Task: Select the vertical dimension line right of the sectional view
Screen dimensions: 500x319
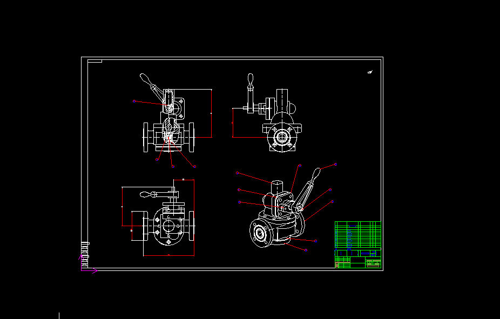Action: tap(211, 113)
